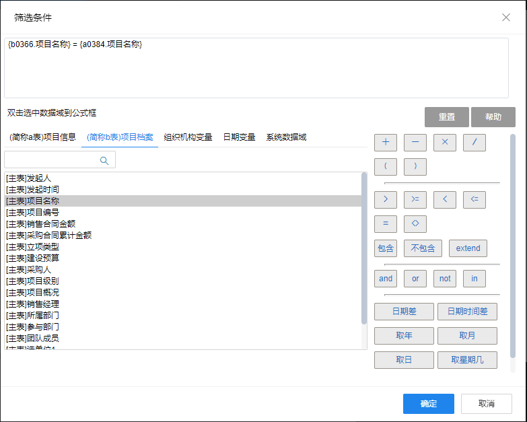The image size is (527, 422).
Task: Click the 重置 button
Action: click(x=447, y=117)
